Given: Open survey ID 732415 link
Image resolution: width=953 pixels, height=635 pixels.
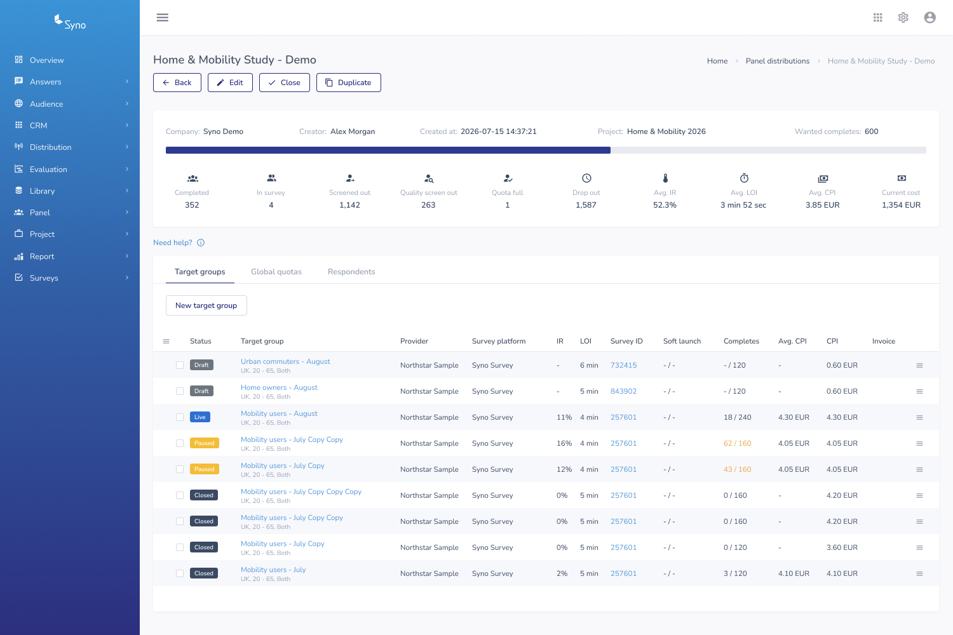Looking at the screenshot, I should click(x=624, y=365).
